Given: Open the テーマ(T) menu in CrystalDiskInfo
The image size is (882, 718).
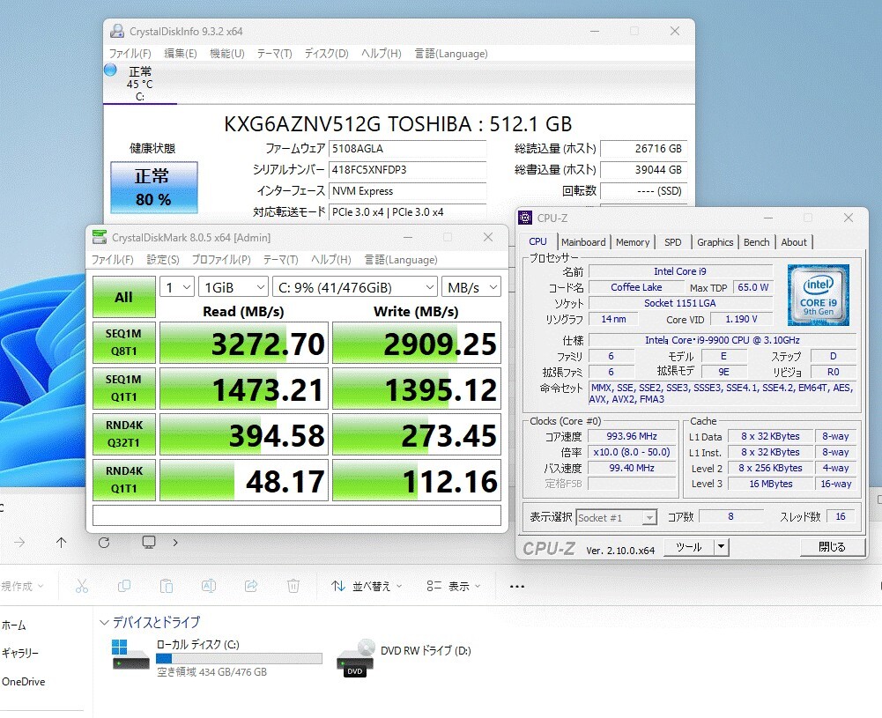Looking at the screenshot, I should 275,54.
